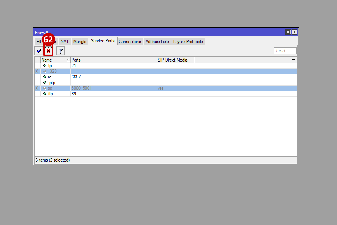
Task: Sort by the Name column header
Action: pyautogui.click(x=55, y=60)
